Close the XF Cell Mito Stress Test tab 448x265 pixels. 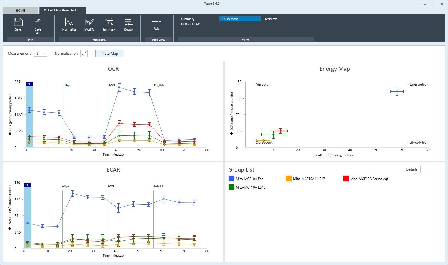pyautogui.click(x=82, y=11)
